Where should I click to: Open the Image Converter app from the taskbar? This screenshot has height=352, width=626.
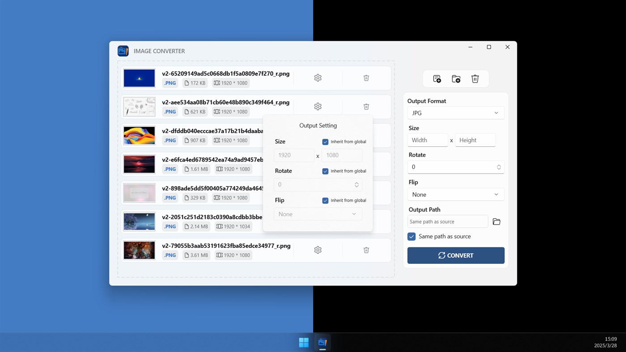(x=323, y=342)
